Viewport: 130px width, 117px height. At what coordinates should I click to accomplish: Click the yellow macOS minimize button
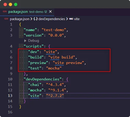(10, 4)
